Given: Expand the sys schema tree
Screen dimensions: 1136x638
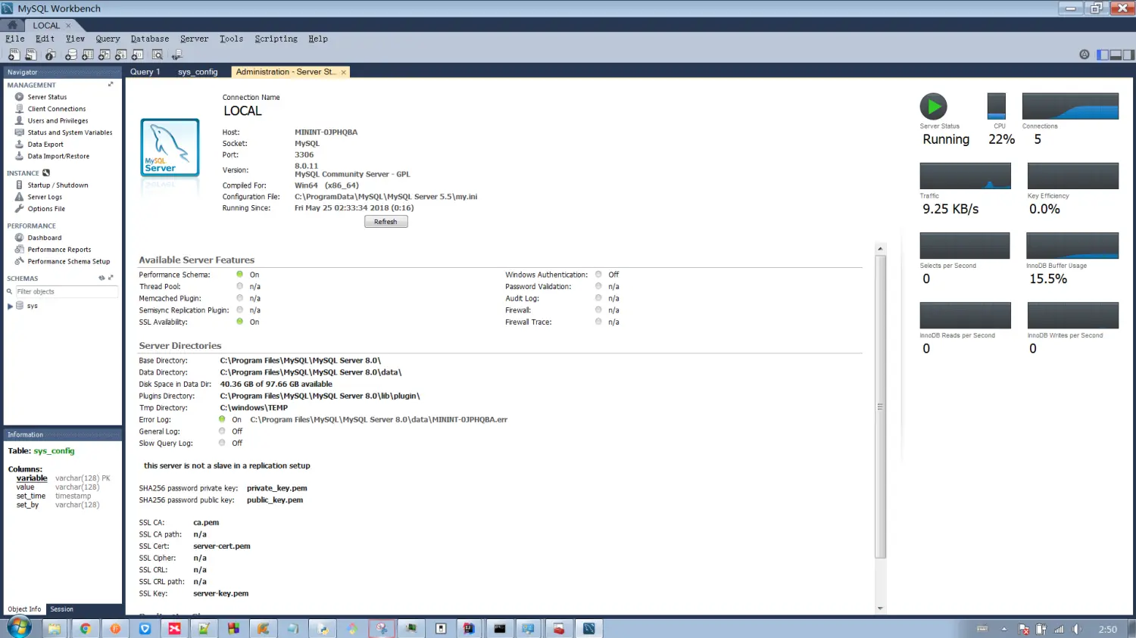Looking at the screenshot, I should click(10, 306).
